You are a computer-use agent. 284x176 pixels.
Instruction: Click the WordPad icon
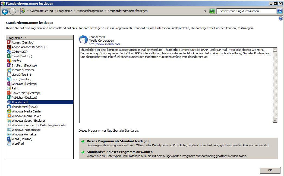[x=9, y=144]
